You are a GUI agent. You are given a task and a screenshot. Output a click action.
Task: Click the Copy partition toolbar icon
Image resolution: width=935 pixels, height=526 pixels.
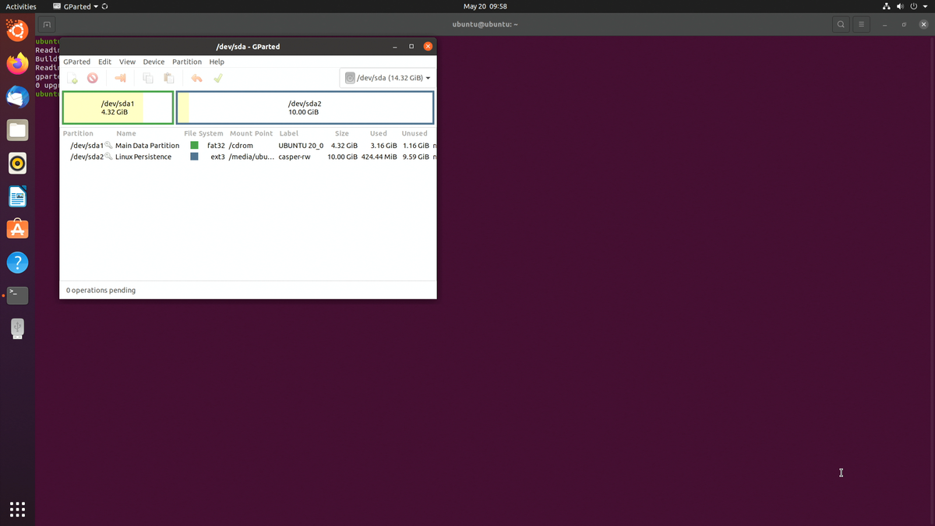pos(148,78)
